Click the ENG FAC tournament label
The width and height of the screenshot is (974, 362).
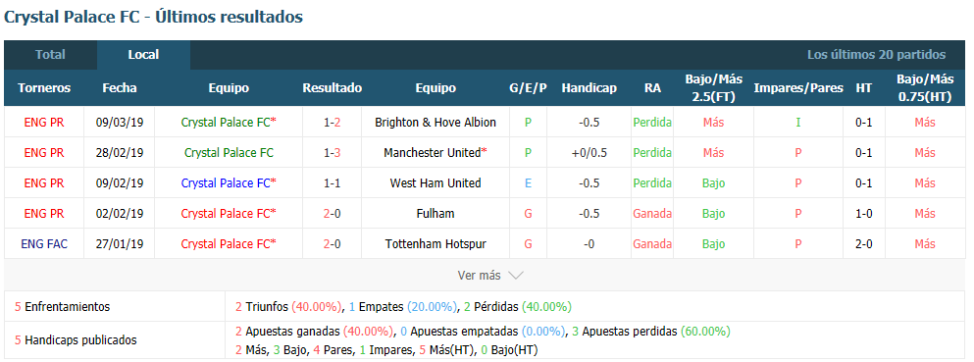(x=44, y=244)
